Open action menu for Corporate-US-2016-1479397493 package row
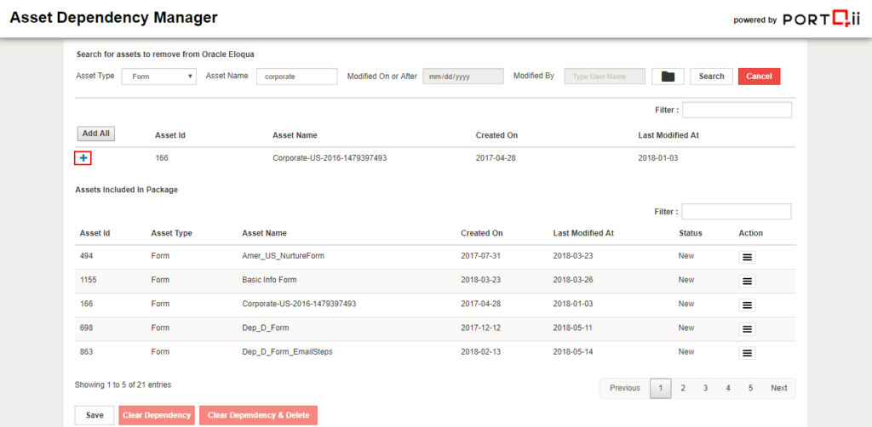Screen dimensions: 872x427 (747, 305)
